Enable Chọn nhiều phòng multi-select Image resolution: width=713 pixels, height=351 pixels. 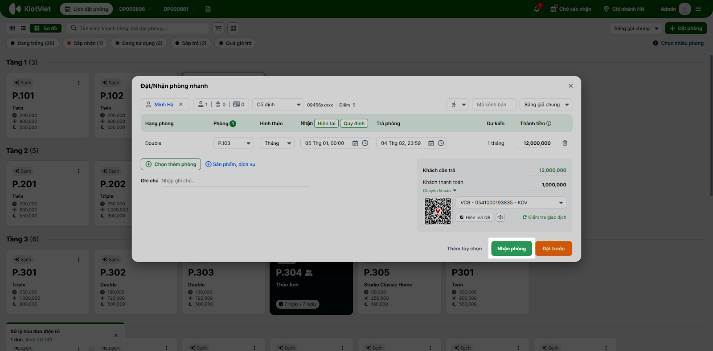coord(678,43)
